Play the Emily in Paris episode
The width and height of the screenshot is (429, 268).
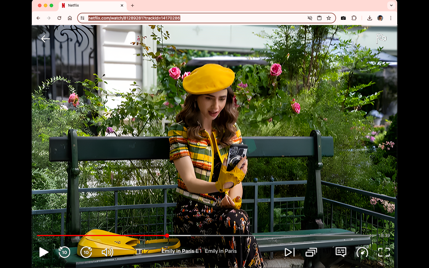click(44, 252)
